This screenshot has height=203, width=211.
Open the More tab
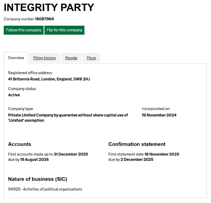coord(91,58)
